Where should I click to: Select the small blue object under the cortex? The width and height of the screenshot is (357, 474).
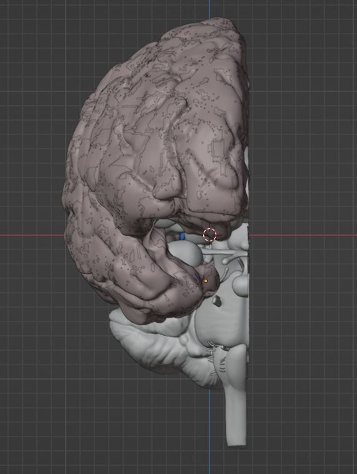[x=182, y=236]
